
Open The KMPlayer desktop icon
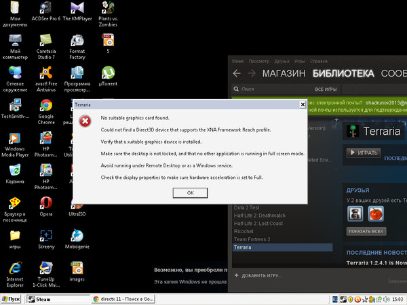point(77,11)
